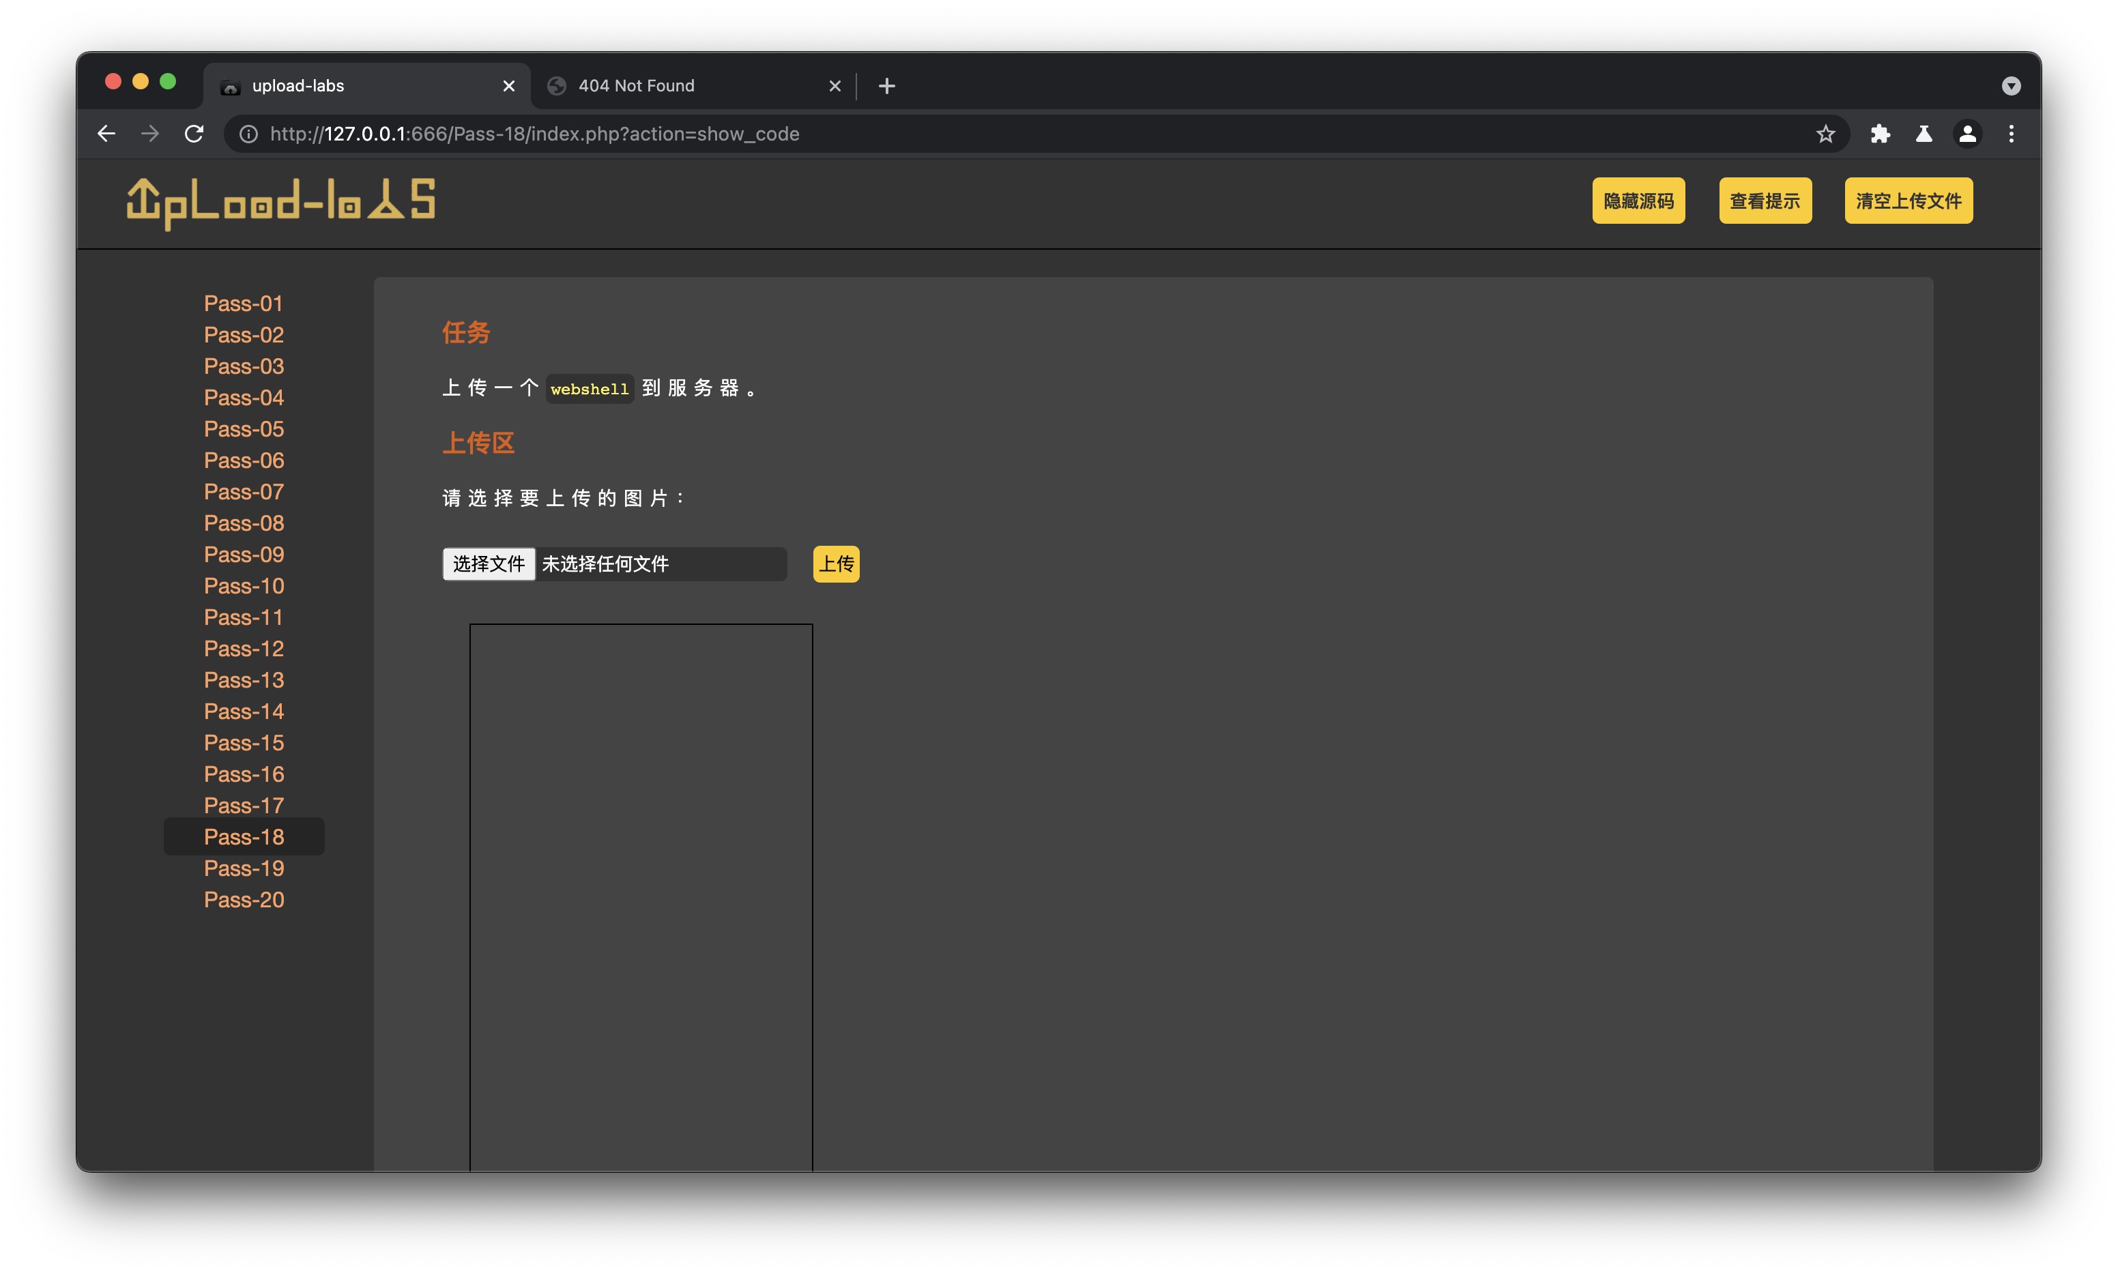
Task: Click the 查看提示 button
Action: [1765, 201]
